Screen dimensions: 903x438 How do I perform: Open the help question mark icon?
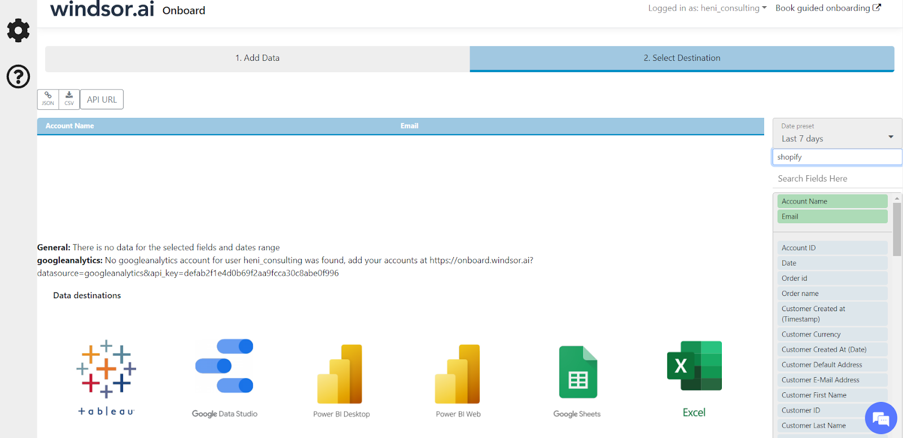[18, 77]
